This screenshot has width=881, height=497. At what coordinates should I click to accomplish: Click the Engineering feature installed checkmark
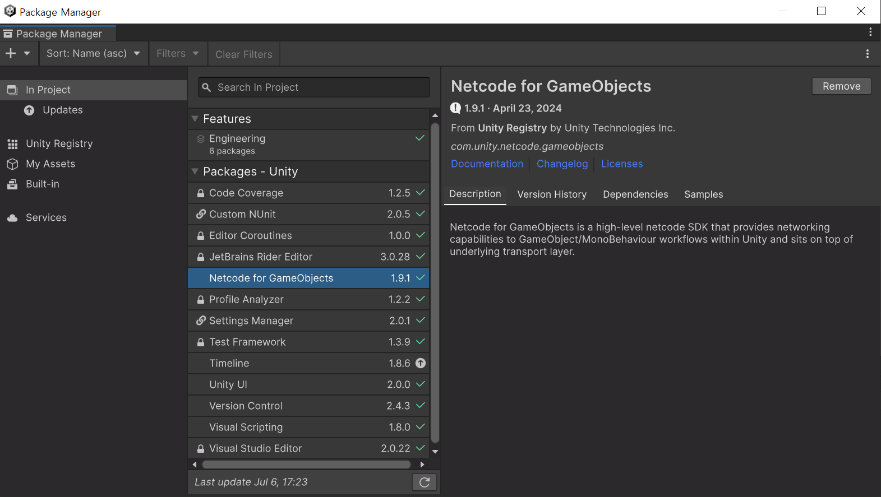pos(420,138)
